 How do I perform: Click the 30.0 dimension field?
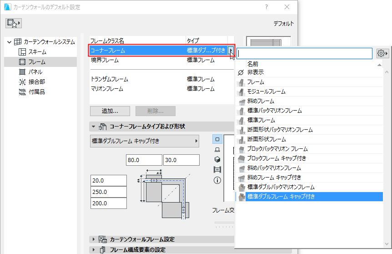181,160
